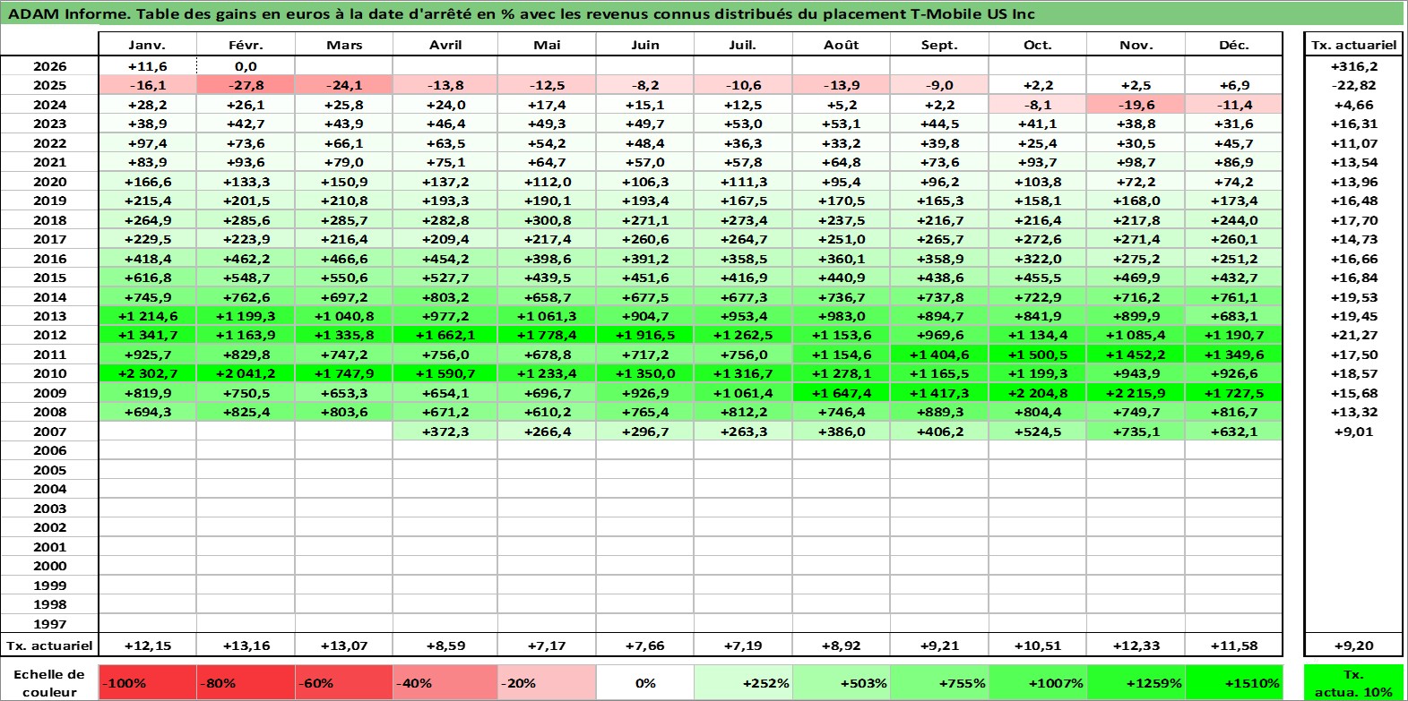
Task: Select the Juil. column header
Action: (743, 45)
